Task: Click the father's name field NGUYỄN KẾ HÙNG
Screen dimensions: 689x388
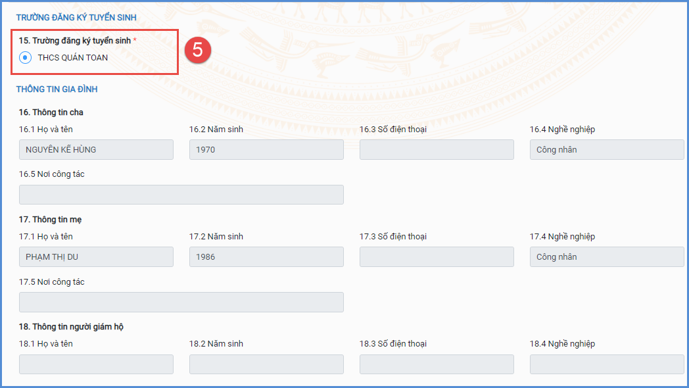Action: (96, 150)
